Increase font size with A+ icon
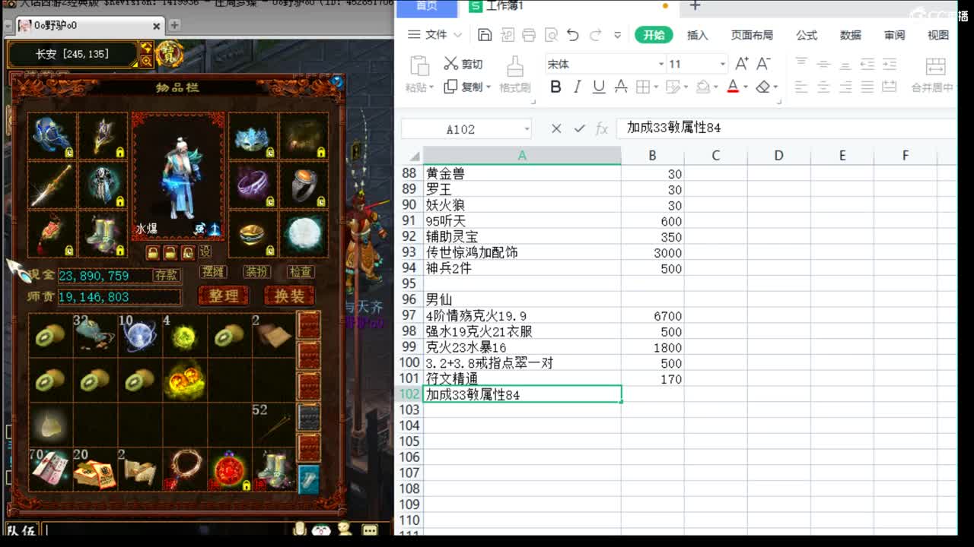Screen dimensions: 974x547 point(741,64)
